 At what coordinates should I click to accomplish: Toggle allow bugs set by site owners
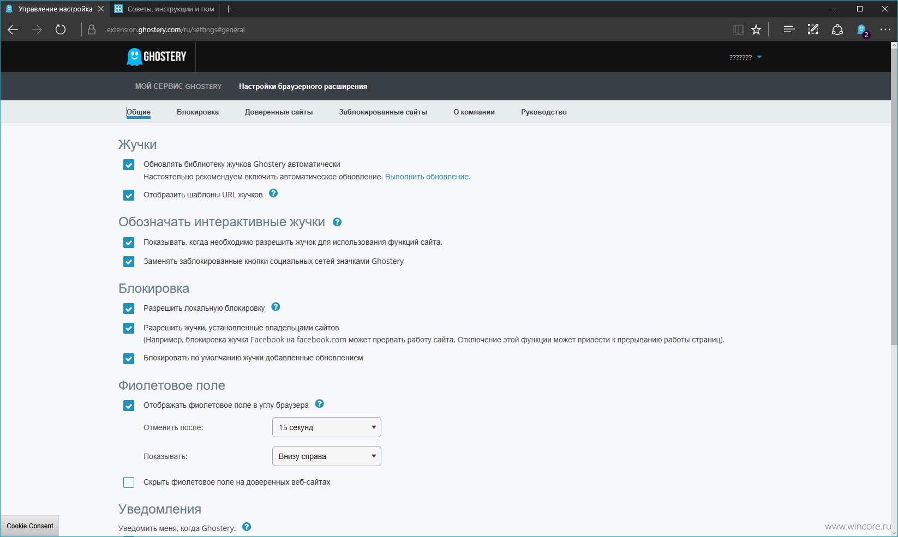(x=129, y=328)
